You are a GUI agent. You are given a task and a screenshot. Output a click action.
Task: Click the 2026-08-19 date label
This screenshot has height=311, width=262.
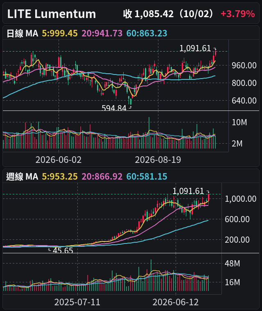[x=158, y=160]
